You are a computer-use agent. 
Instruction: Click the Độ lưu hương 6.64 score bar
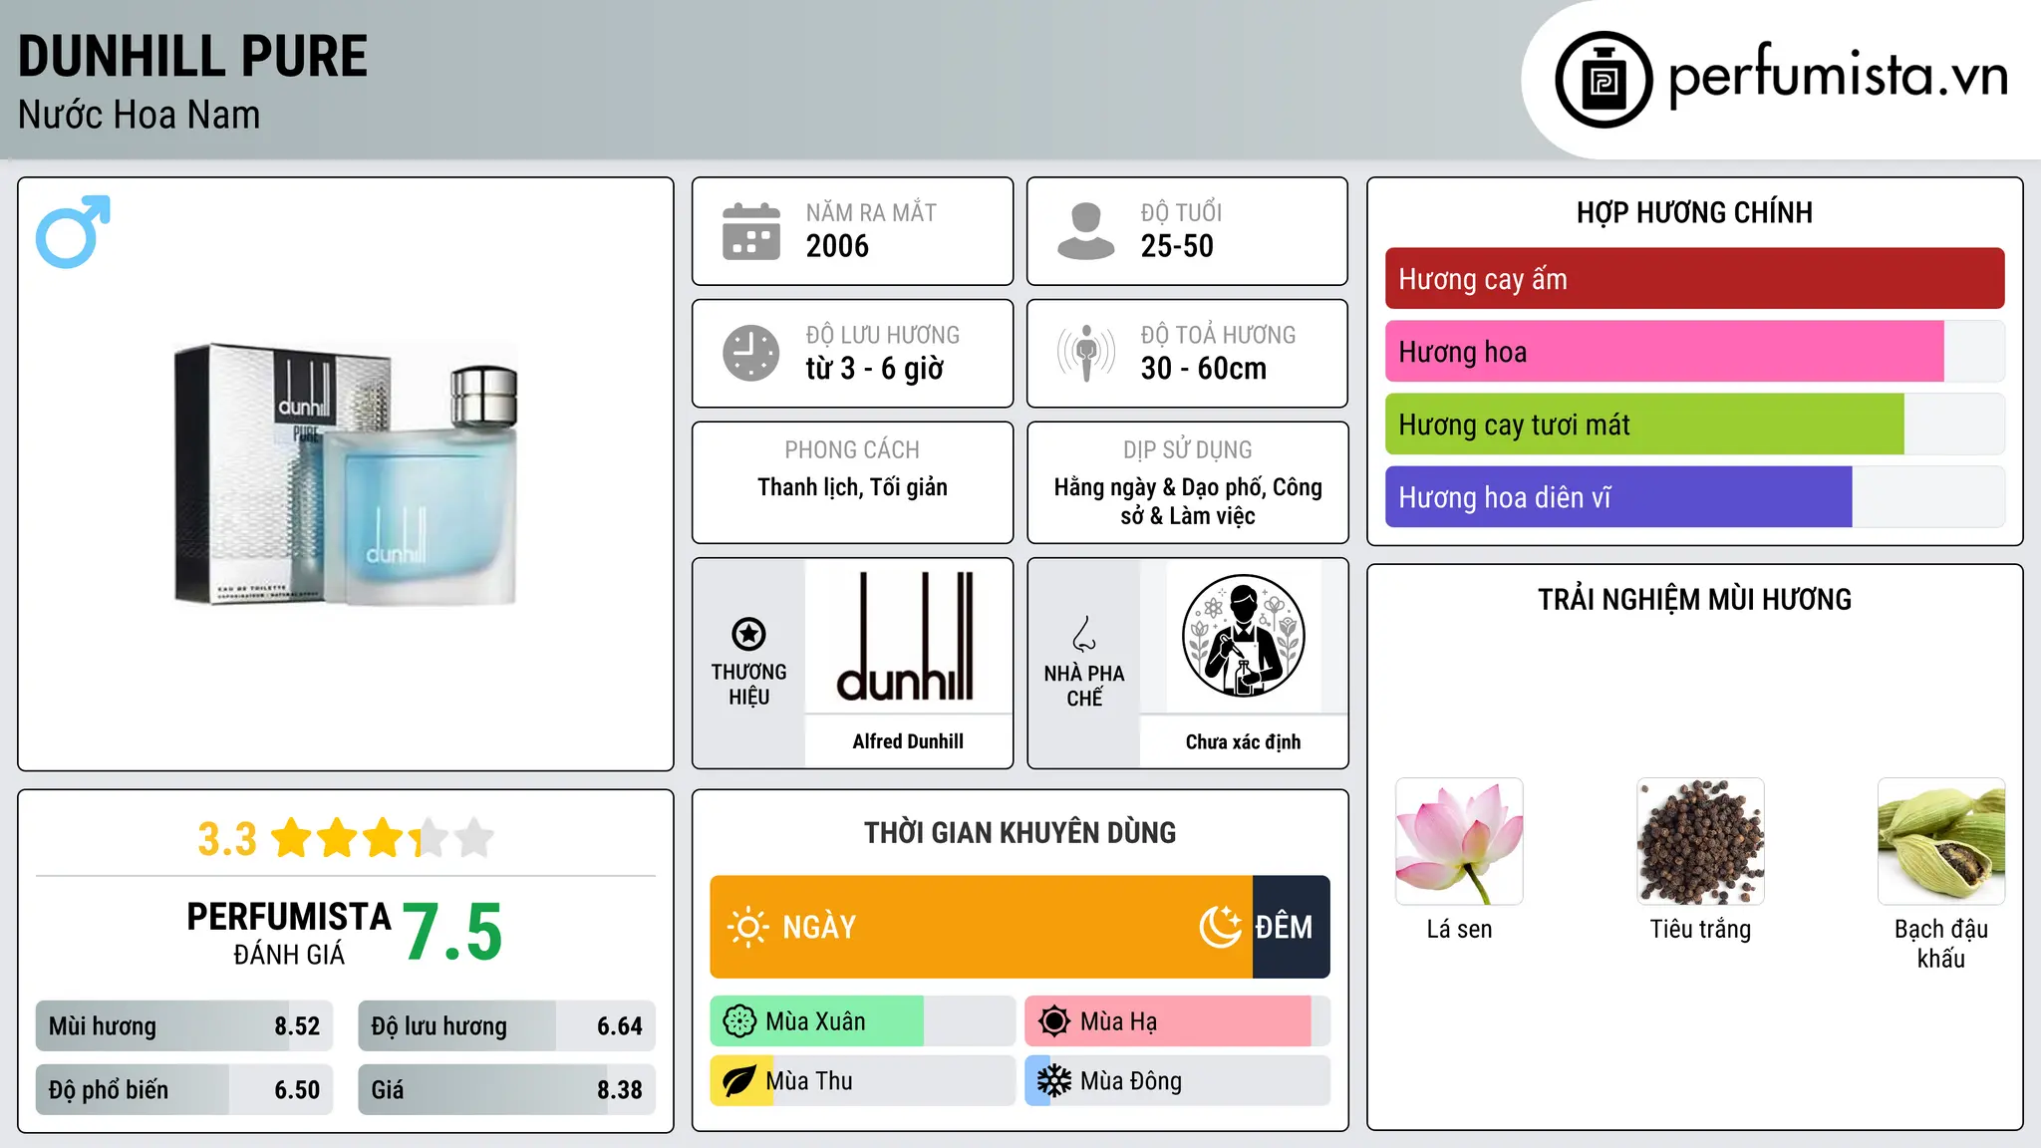(x=506, y=1026)
